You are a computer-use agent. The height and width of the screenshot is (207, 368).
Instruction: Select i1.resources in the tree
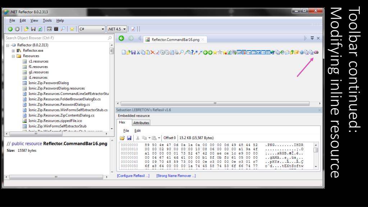[38, 78]
